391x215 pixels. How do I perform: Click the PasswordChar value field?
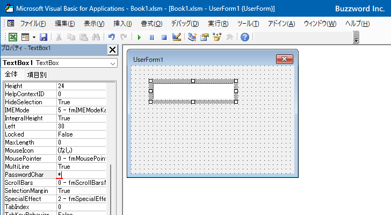click(x=81, y=175)
